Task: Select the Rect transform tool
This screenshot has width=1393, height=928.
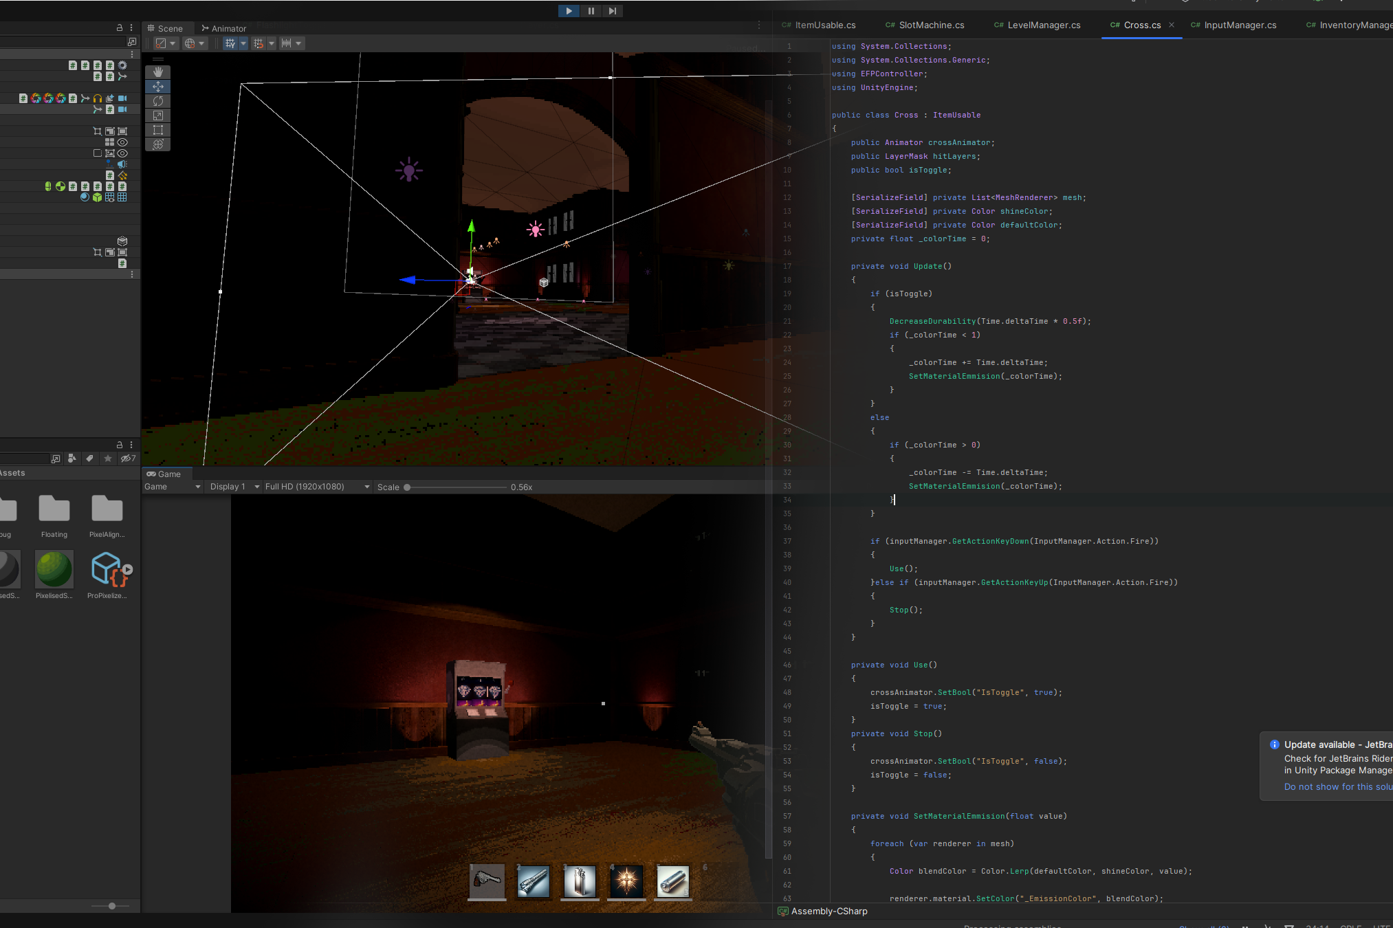Action: pyautogui.click(x=158, y=130)
